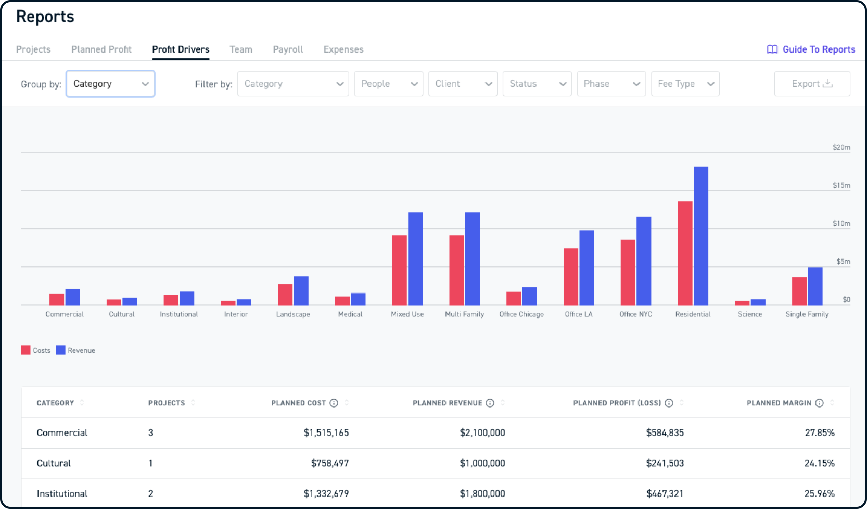The height and width of the screenshot is (509, 867).
Task: Click the Office Chicago axis label
Action: coord(521,314)
